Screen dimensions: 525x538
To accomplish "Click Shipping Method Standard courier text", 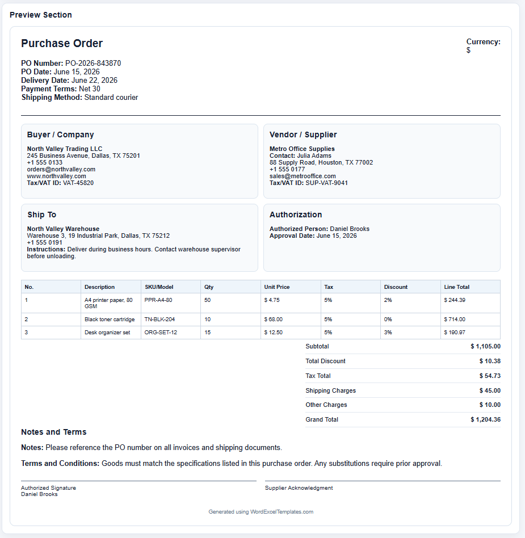I will point(79,98).
